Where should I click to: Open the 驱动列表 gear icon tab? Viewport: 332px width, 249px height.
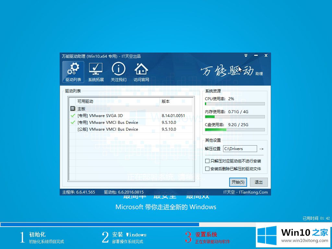[73, 72]
